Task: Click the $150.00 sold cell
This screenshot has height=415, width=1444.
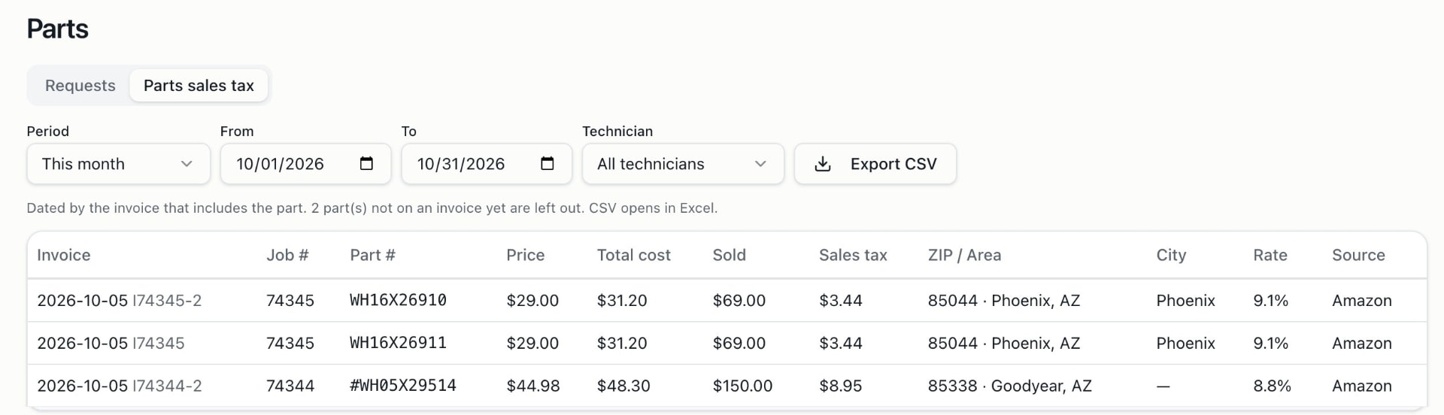Action: [742, 386]
